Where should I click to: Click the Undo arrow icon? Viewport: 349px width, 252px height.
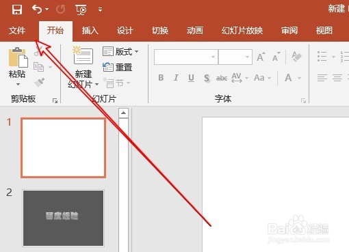click(37, 10)
